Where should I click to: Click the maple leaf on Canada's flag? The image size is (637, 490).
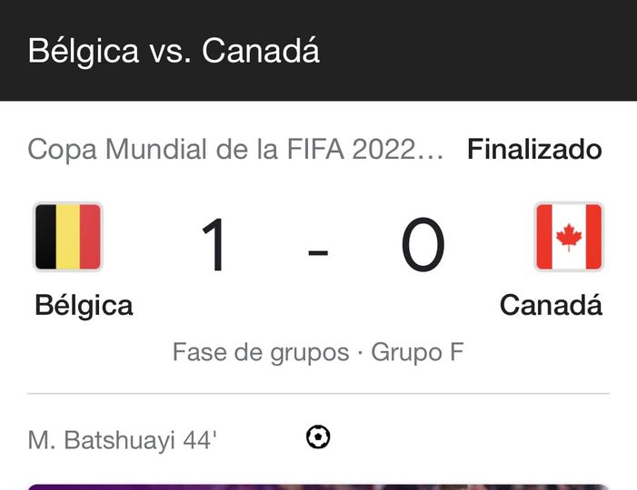click(x=569, y=237)
